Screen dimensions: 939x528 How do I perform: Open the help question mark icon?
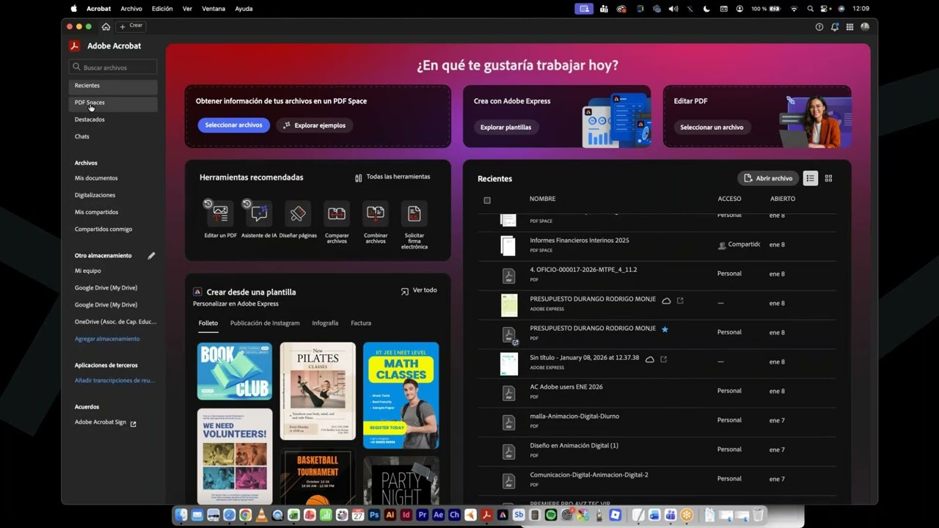(x=819, y=26)
